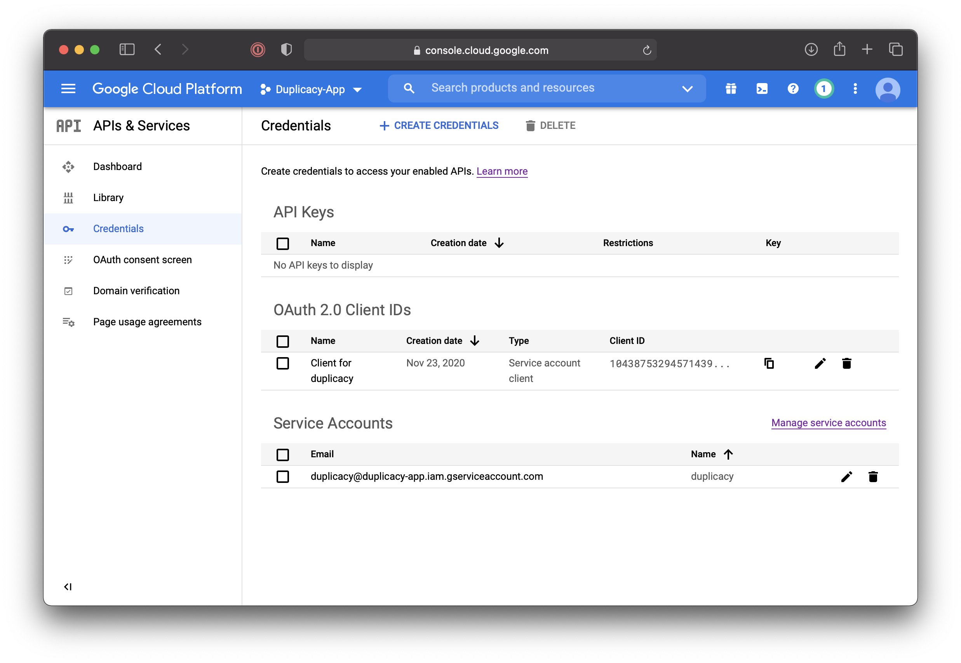Edit the 'Client for duplicacy' OAuth client
The height and width of the screenshot is (663, 961).
[820, 363]
